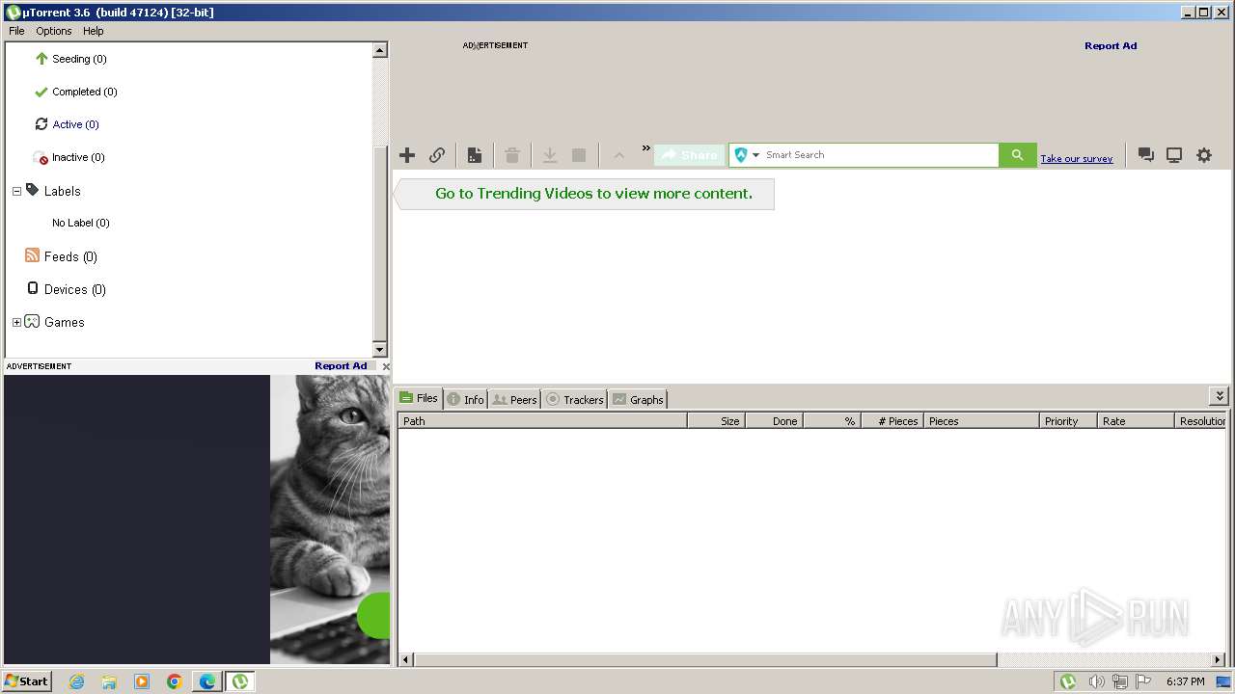Switch to the Peers tab
Image resolution: width=1235 pixels, height=694 pixels.
[x=514, y=399]
